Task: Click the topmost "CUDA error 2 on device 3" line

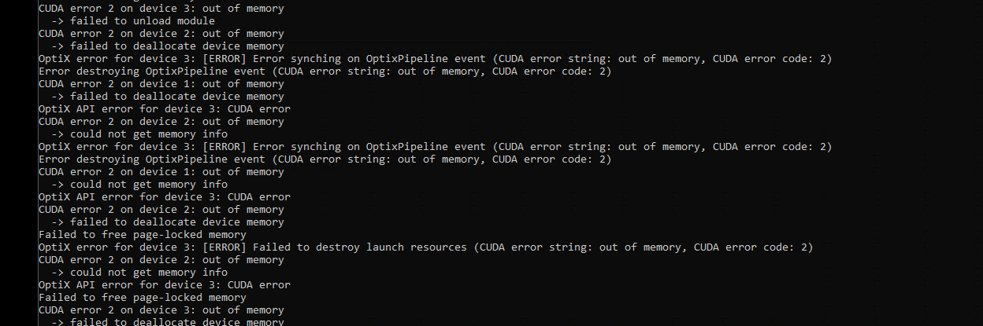Action: pos(161,9)
